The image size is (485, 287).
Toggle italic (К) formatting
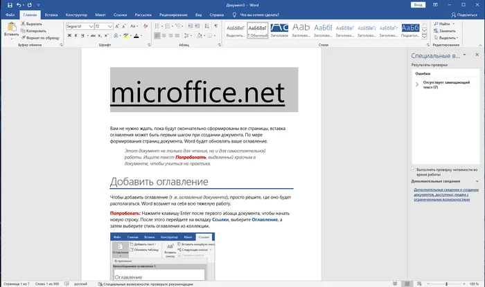[76, 35]
